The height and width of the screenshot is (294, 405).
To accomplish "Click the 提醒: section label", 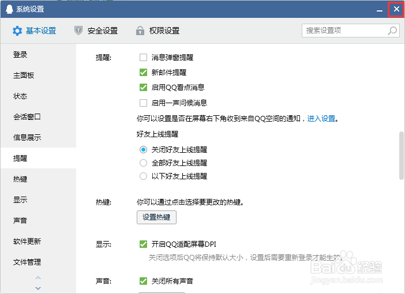I will 103,57.
